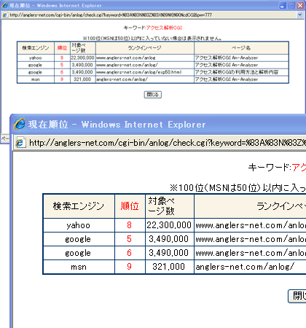Click red rank 8 in the large window
Image resolution: width=306 pixels, height=328 pixels.
(x=129, y=225)
